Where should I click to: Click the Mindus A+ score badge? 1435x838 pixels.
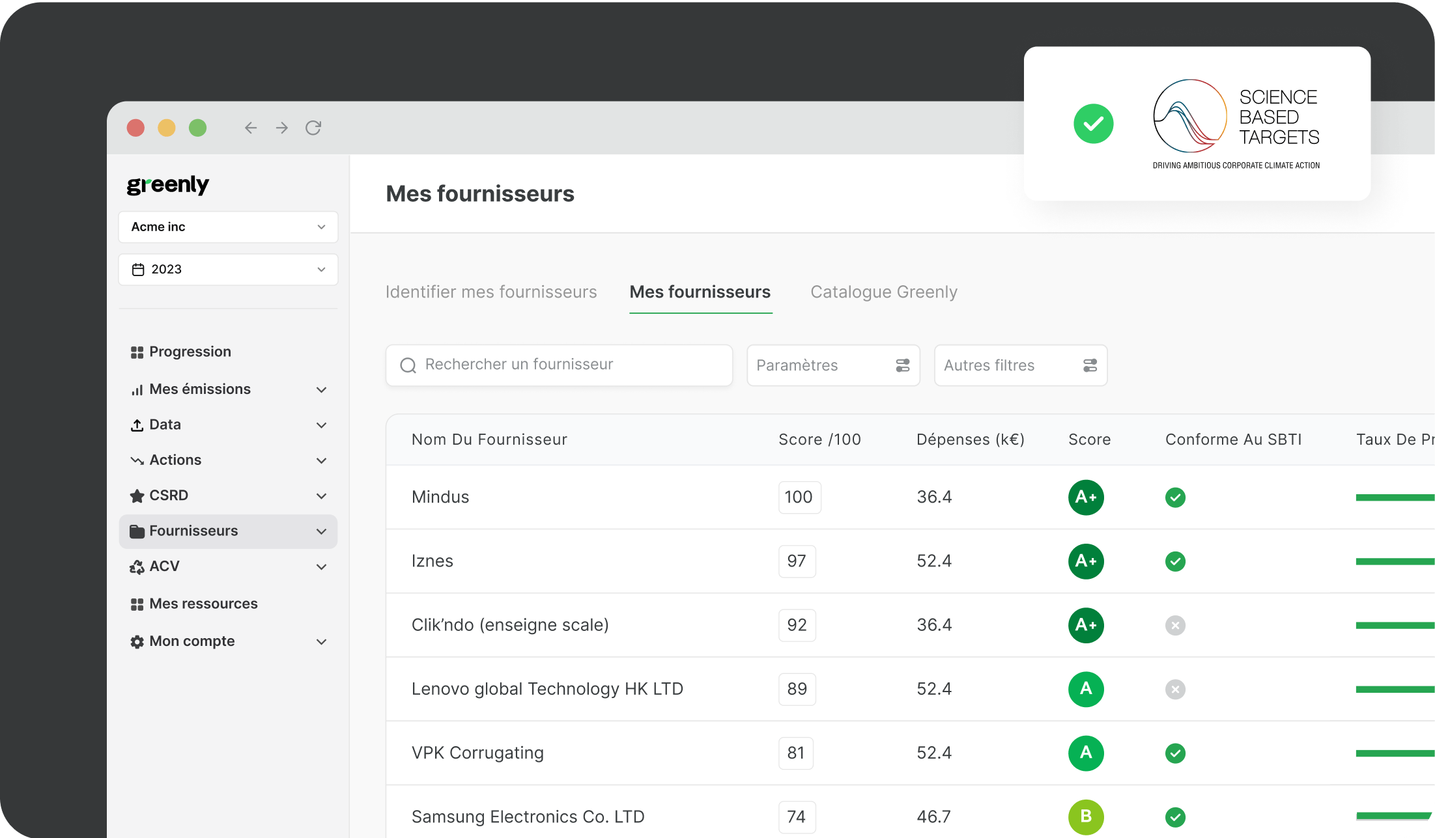pyautogui.click(x=1086, y=497)
